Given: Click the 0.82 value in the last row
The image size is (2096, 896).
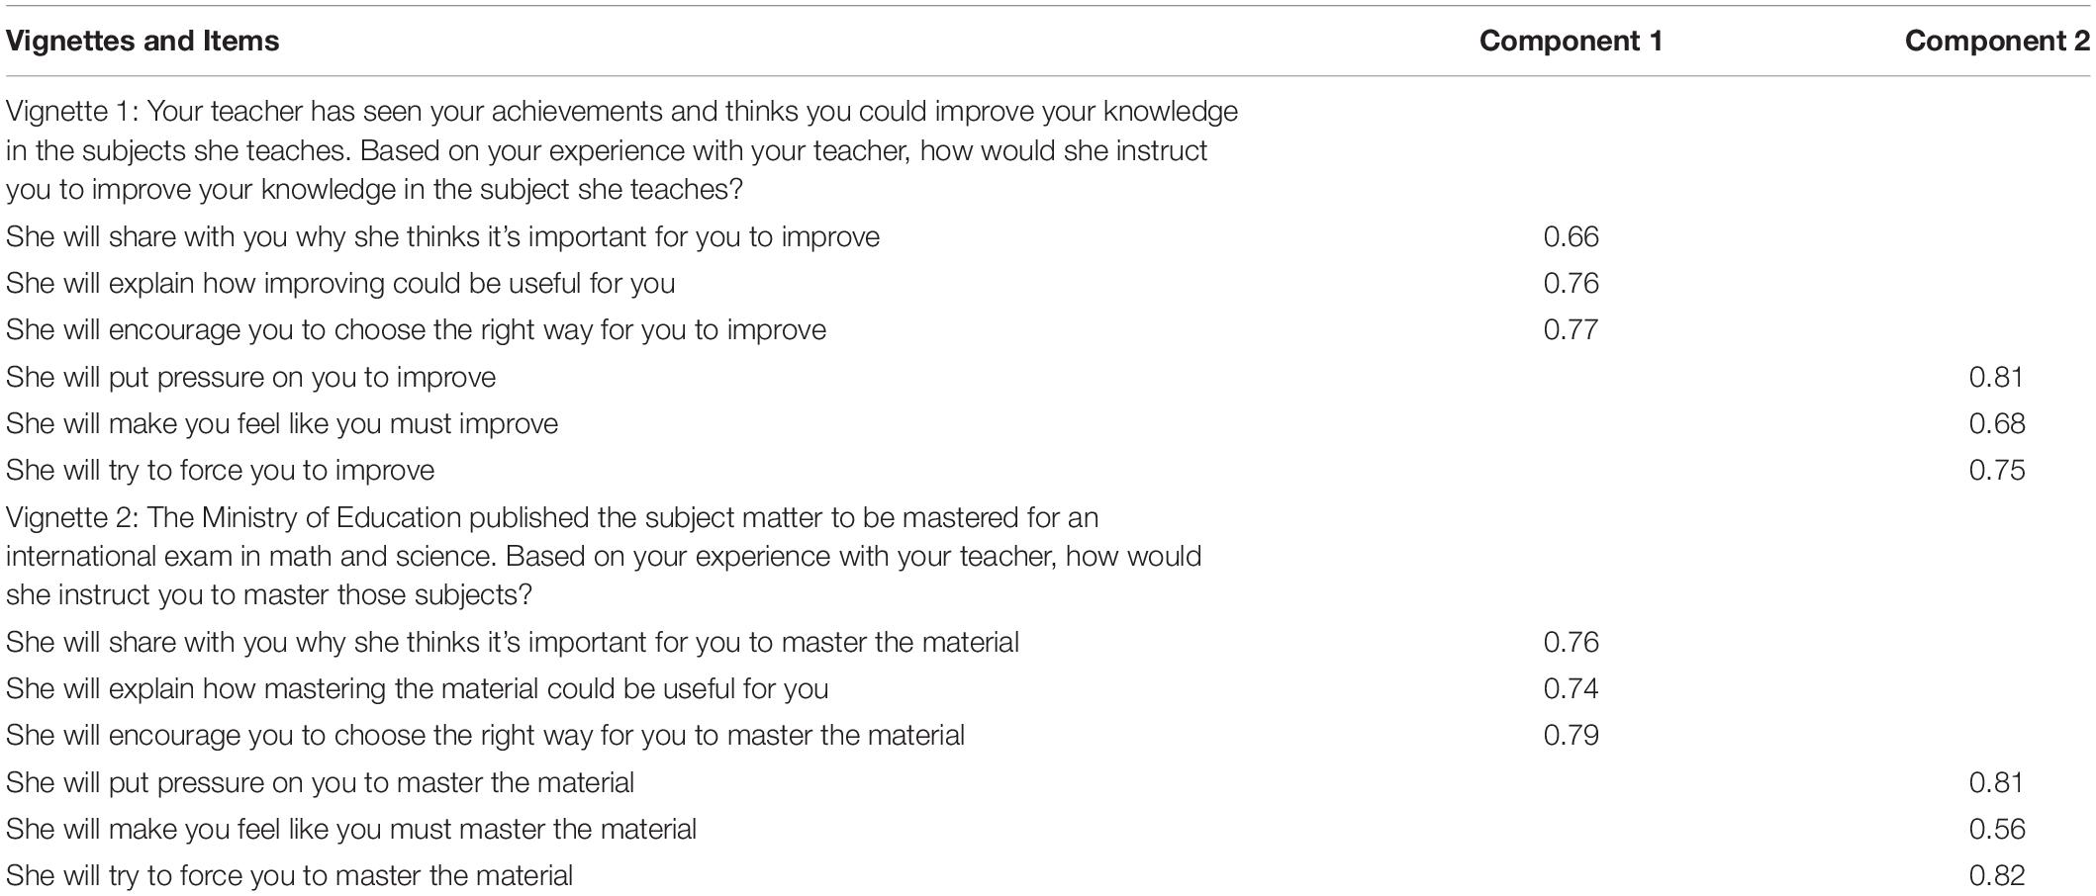Looking at the screenshot, I should tap(1997, 875).
